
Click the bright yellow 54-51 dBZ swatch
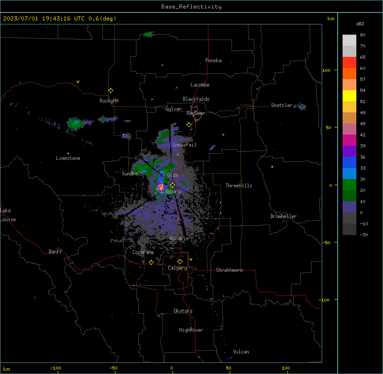pyautogui.click(x=349, y=95)
